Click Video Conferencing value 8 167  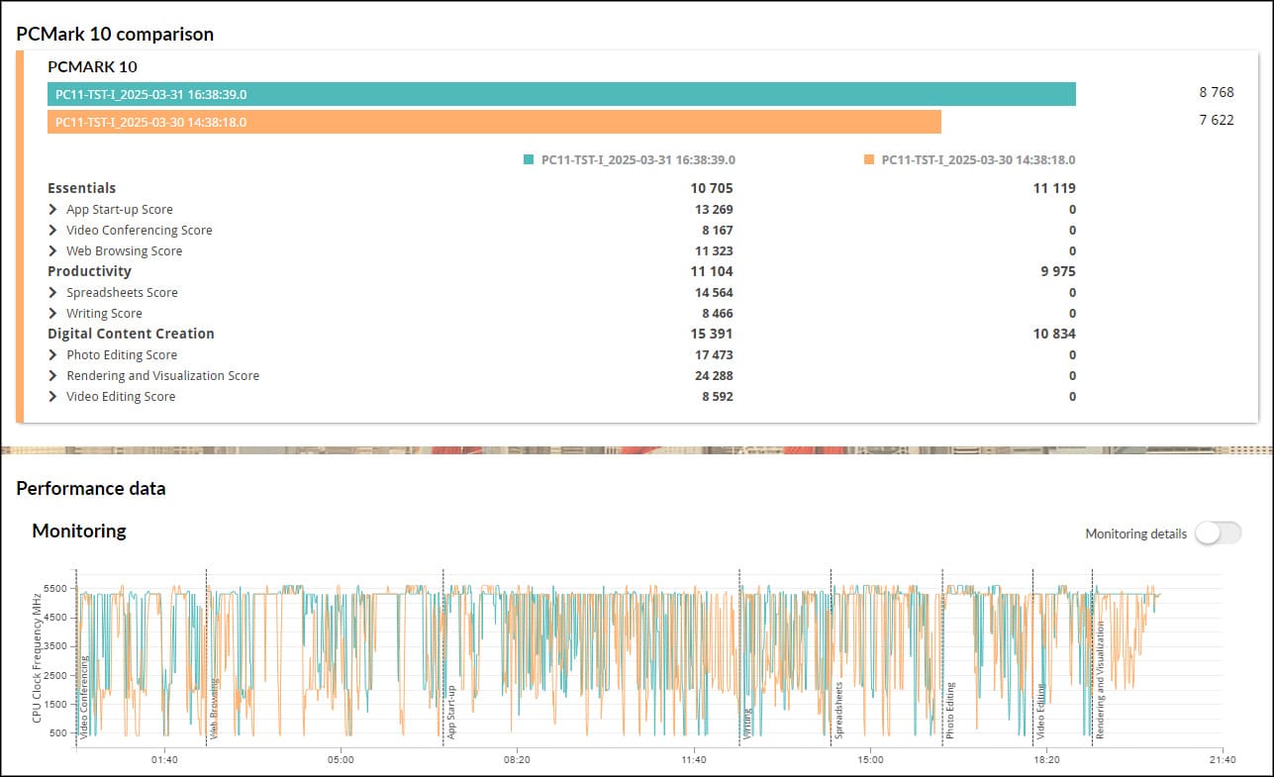718,231
